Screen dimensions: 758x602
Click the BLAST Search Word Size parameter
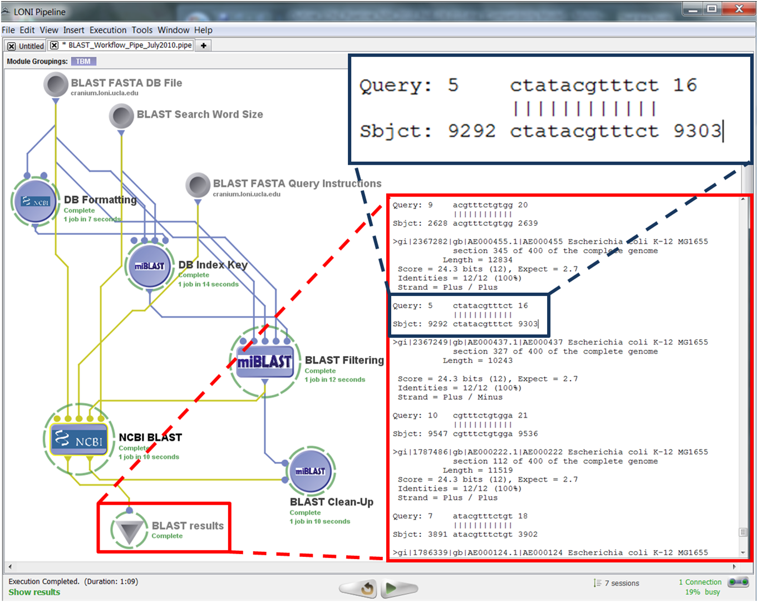[x=121, y=116]
